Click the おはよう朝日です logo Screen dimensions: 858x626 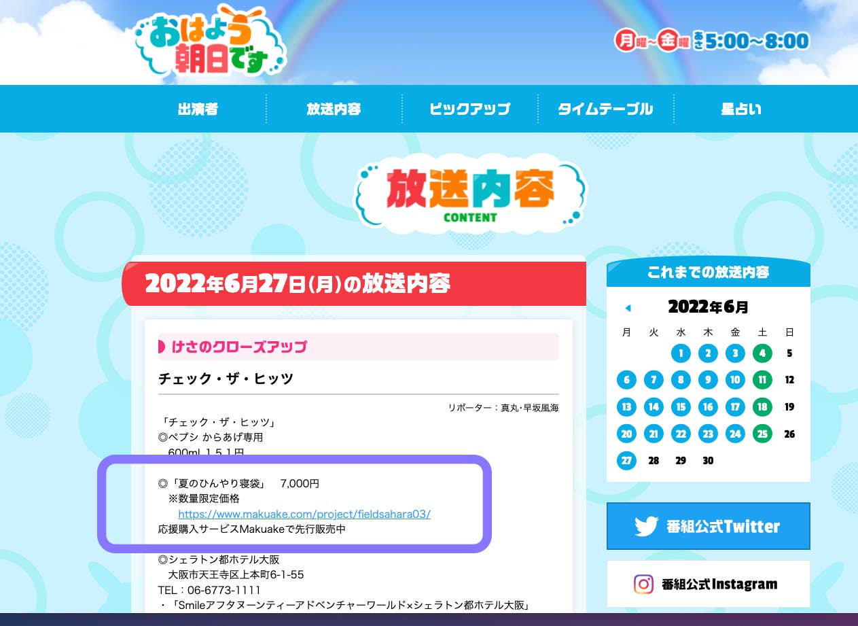pyautogui.click(x=210, y=41)
